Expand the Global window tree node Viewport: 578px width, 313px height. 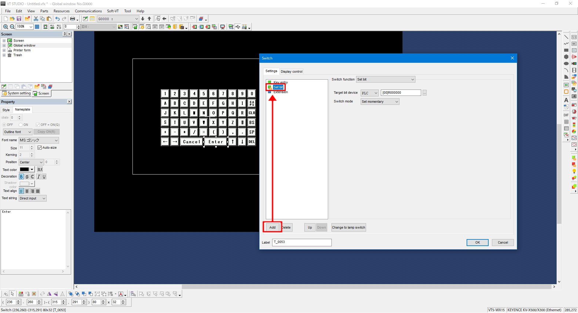(4, 46)
